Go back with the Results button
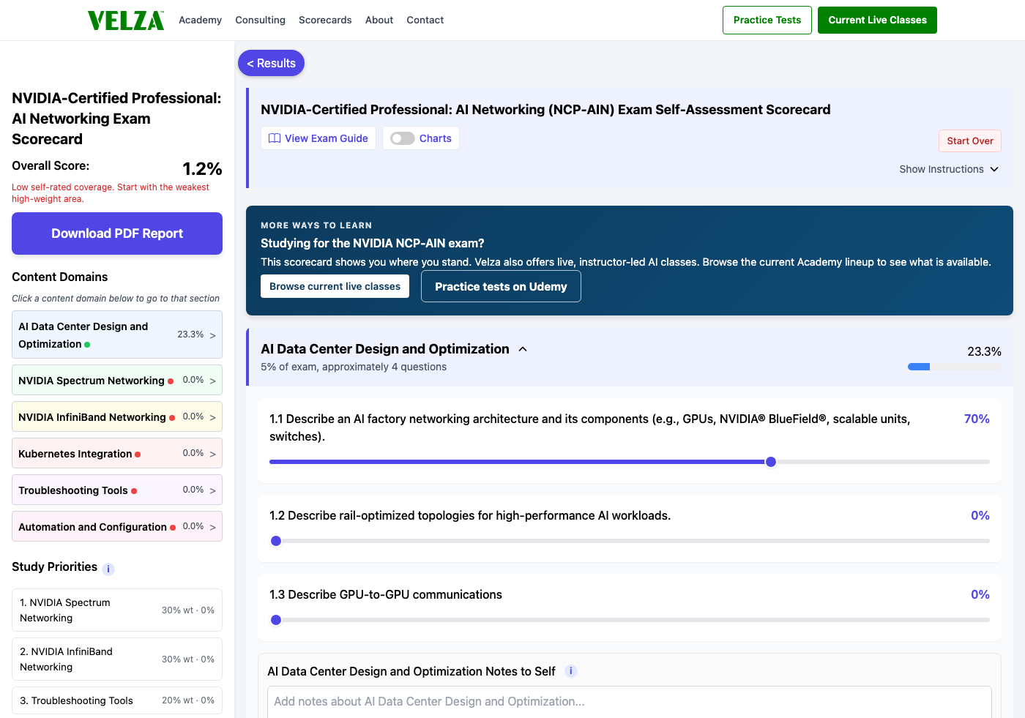Image resolution: width=1025 pixels, height=718 pixels. point(271,63)
